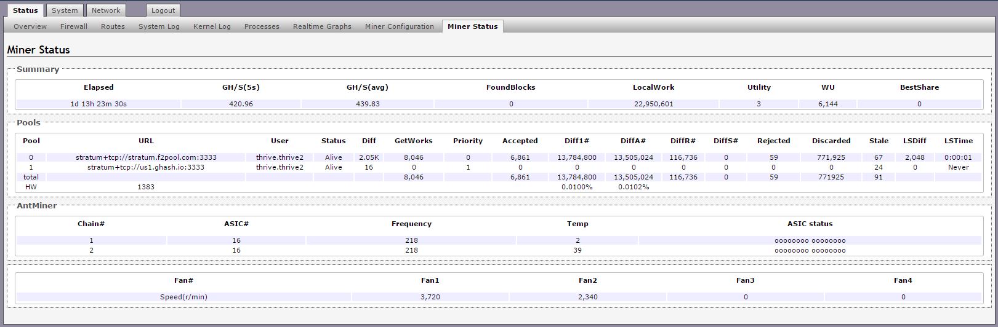Select Fan2 speed value 2,340
The width and height of the screenshot is (998, 327).
(x=588, y=297)
